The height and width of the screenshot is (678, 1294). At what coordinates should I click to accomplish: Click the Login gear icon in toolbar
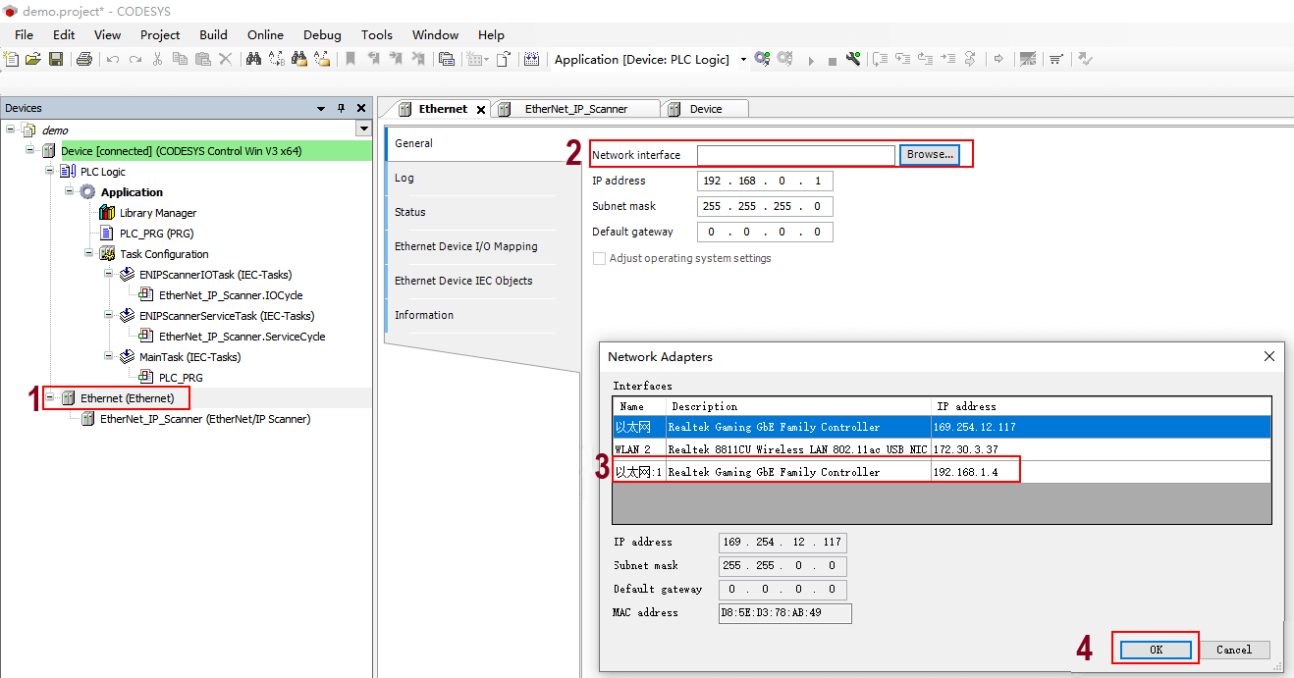click(x=762, y=60)
